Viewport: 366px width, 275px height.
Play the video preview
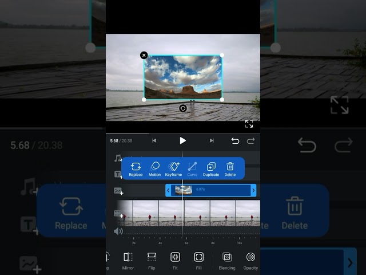(182, 140)
